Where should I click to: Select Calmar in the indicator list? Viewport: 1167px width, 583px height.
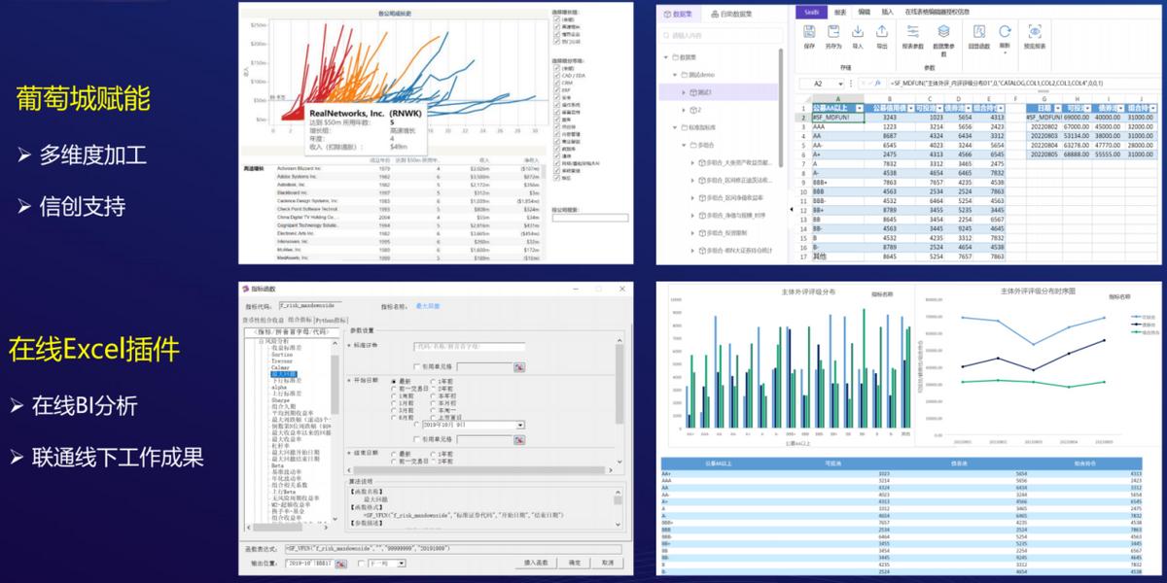point(280,367)
